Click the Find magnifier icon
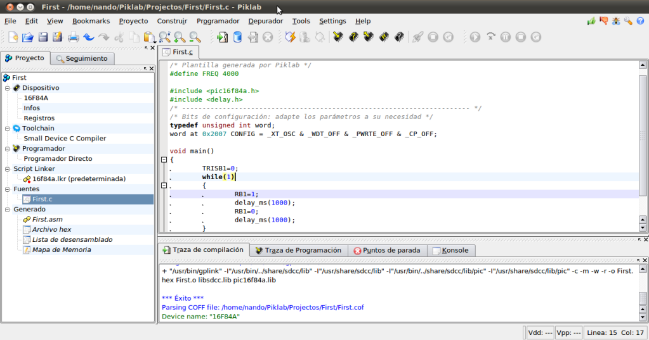Image resolution: width=649 pixels, height=340 pixels. pyautogui.click(x=164, y=37)
